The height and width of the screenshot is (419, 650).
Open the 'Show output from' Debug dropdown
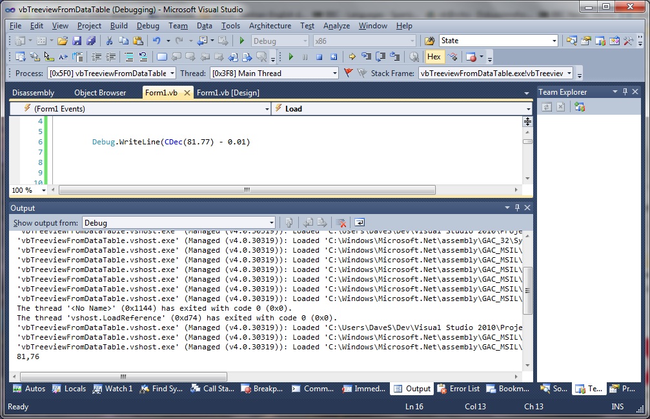(x=179, y=223)
